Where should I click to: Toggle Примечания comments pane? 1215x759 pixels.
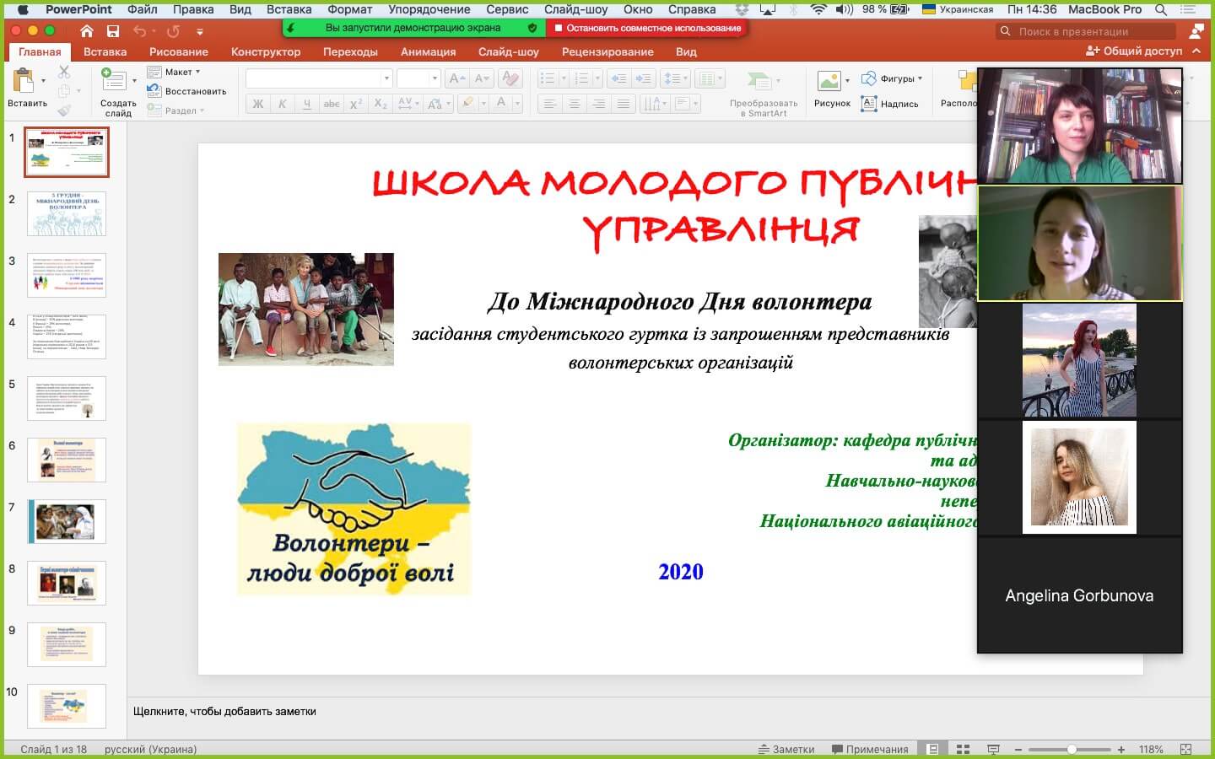[870, 749]
